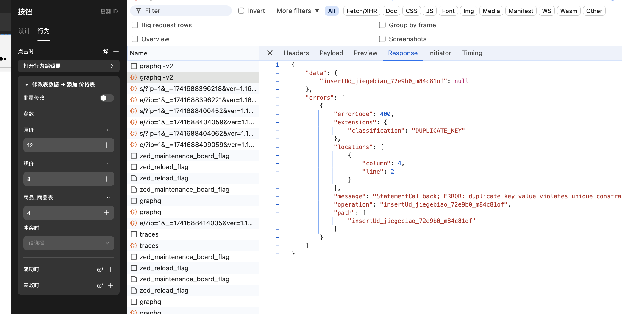Viewport: 622px width, 314px height.
Task: Collapse the JSON fold marker beside "locations"
Action: tap(277, 147)
